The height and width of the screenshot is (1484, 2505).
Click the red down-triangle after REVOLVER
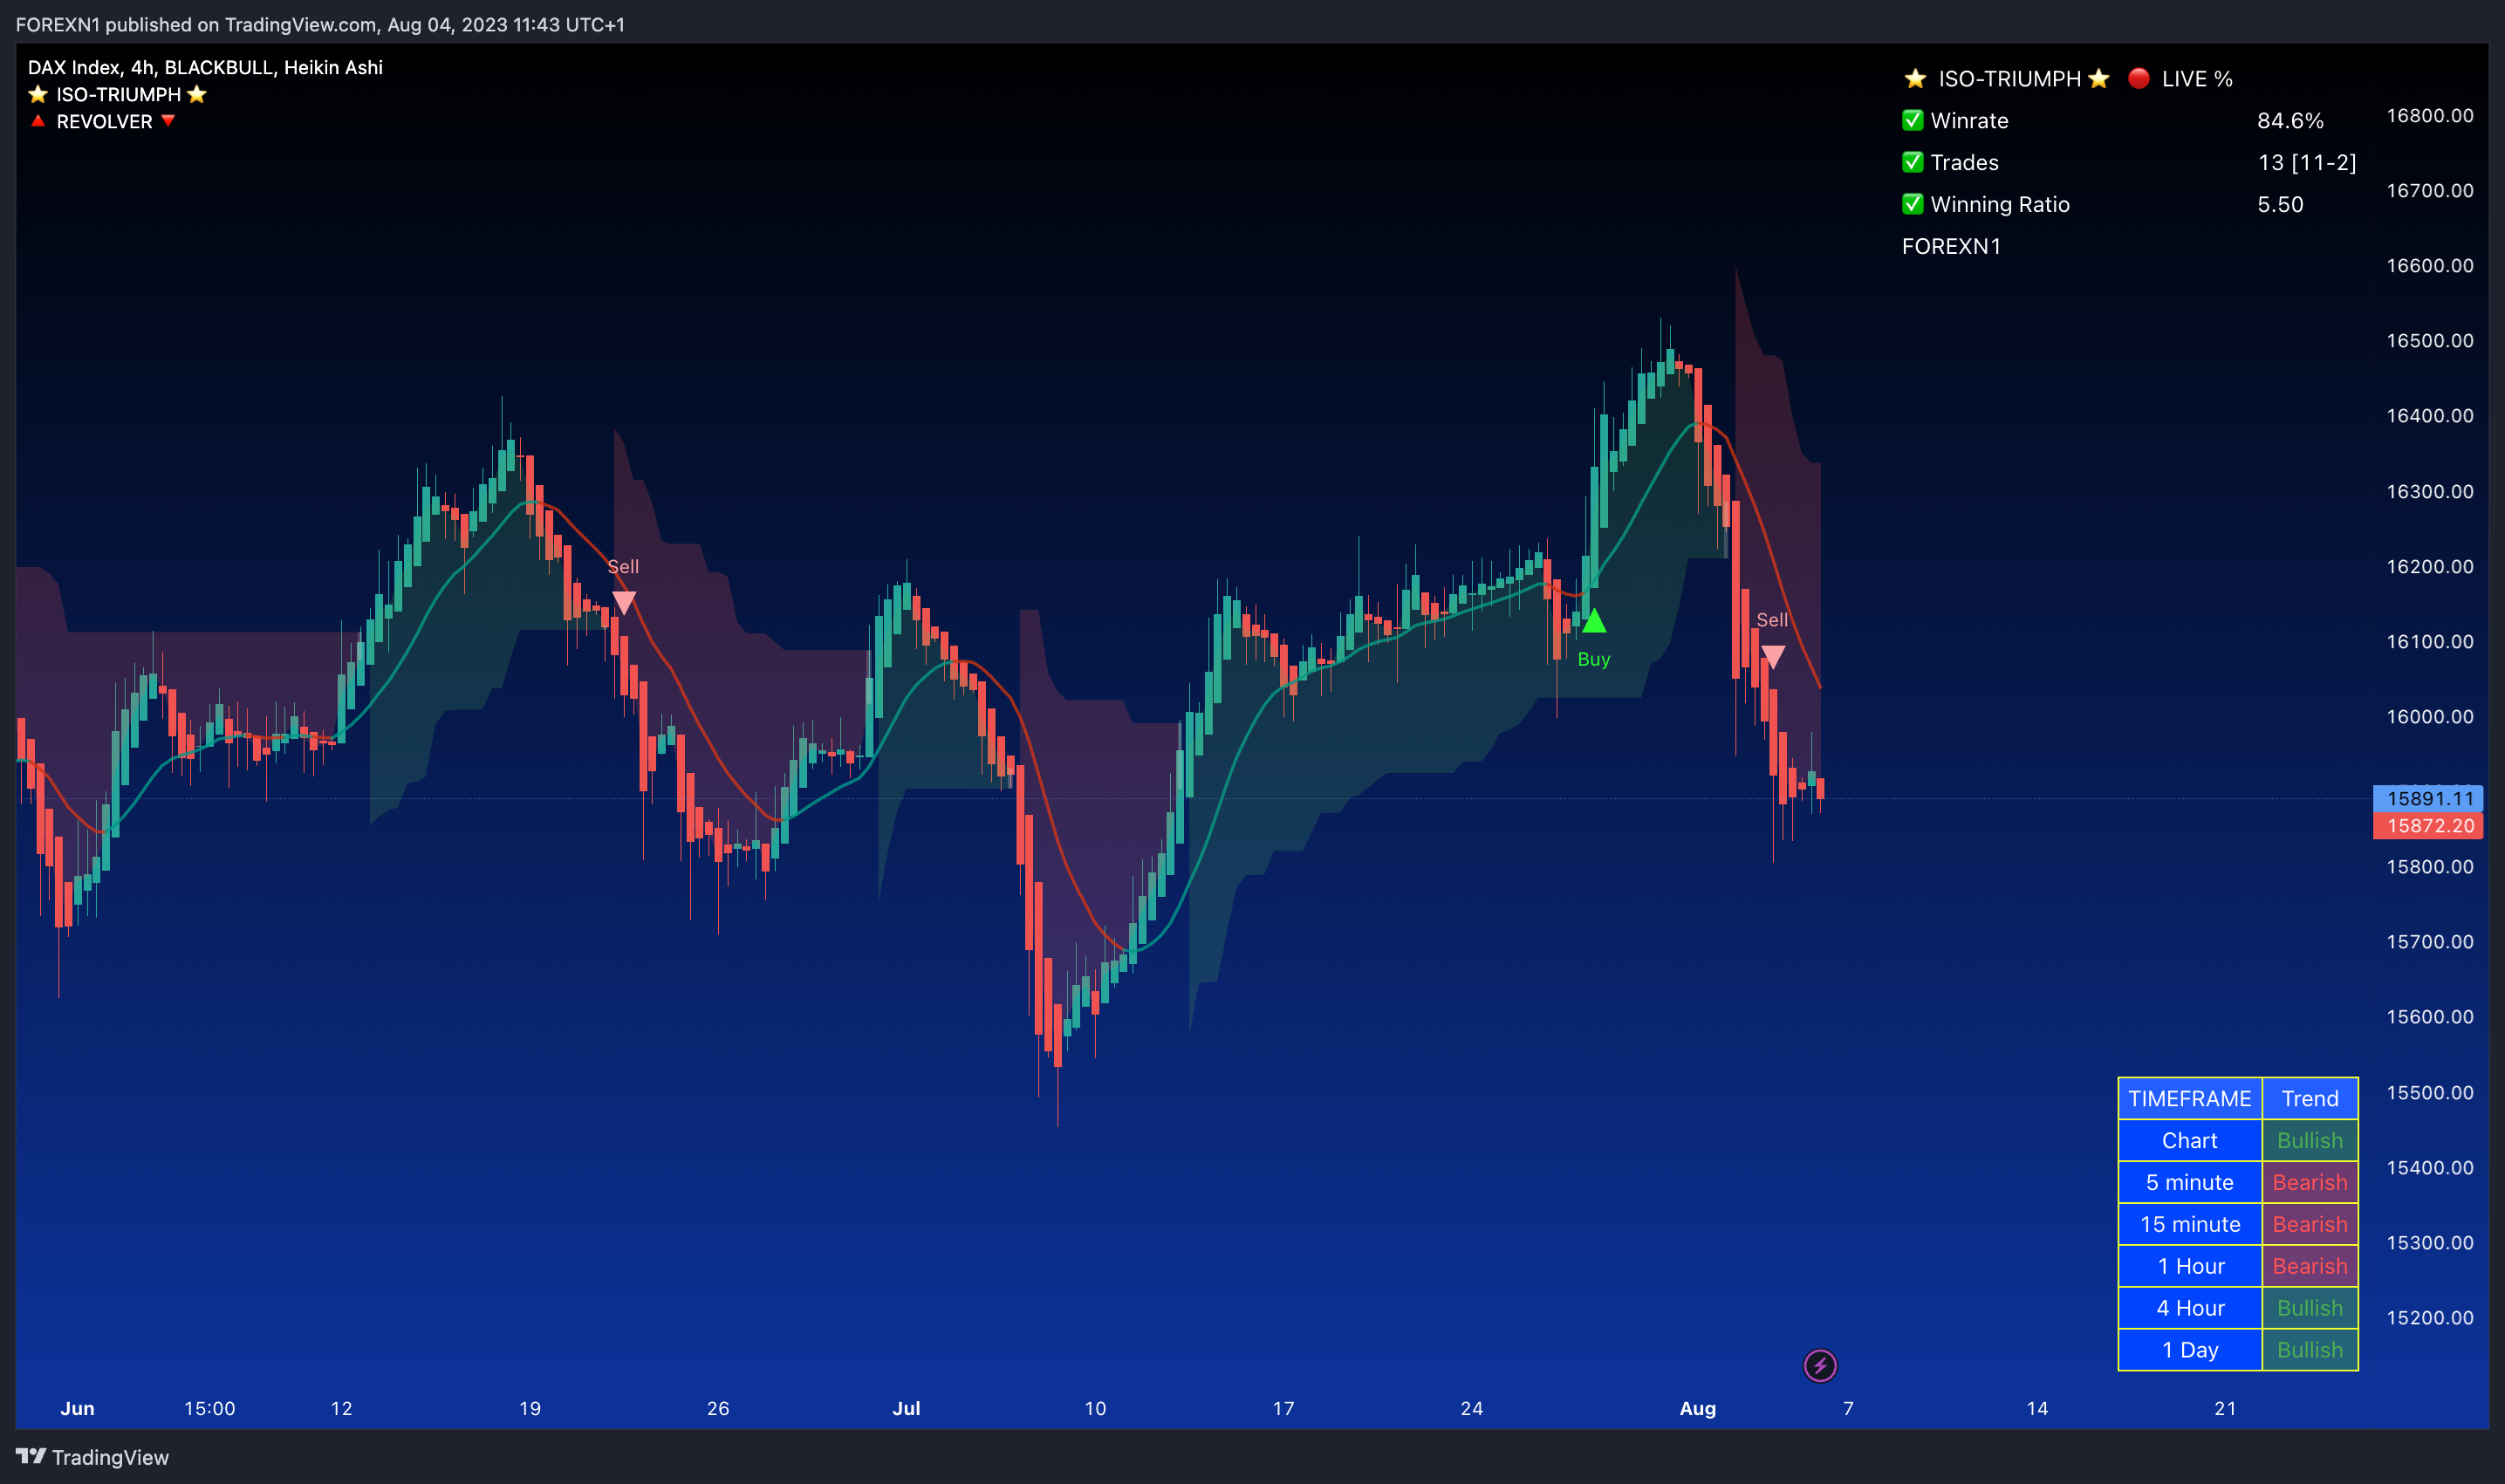click(x=168, y=121)
